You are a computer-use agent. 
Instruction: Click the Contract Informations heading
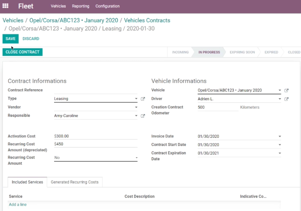click(37, 81)
